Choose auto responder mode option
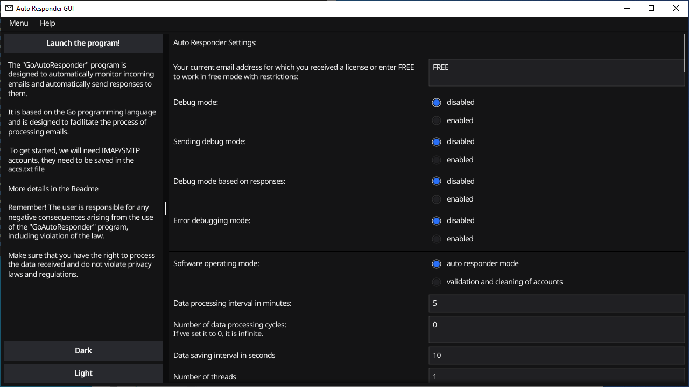This screenshot has height=387, width=689. (x=475, y=263)
